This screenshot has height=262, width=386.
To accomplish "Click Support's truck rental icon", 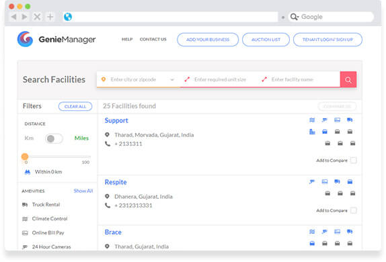I will click(x=350, y=120).
